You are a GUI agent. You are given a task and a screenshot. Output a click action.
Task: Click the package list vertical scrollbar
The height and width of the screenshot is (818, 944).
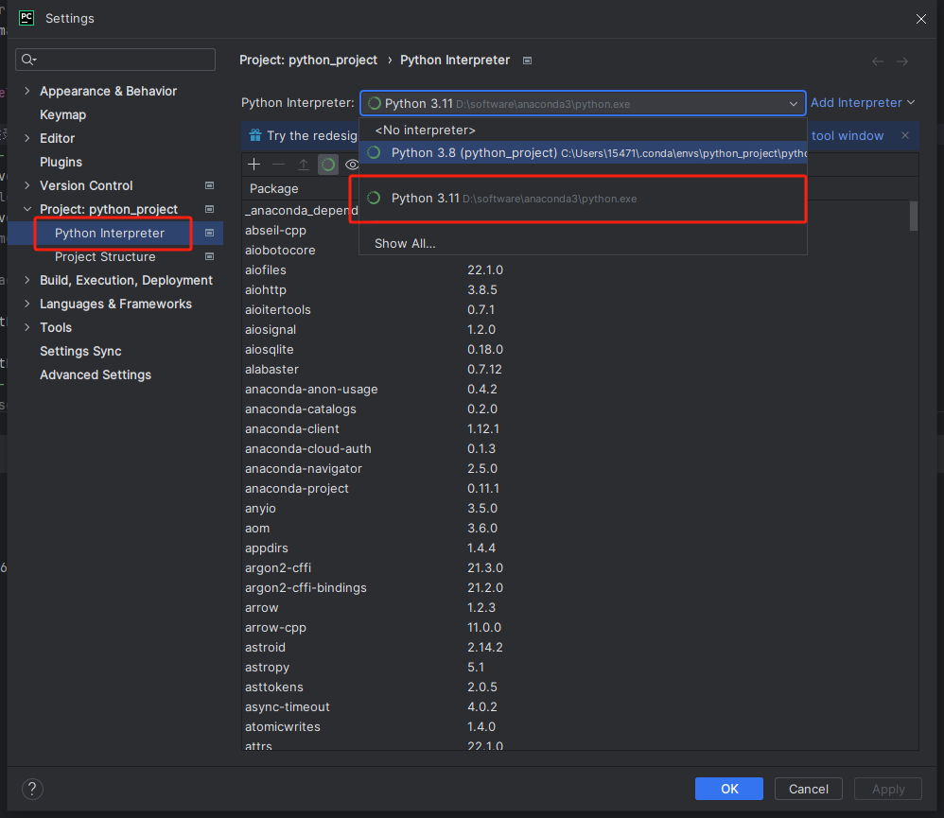[913, 216]
